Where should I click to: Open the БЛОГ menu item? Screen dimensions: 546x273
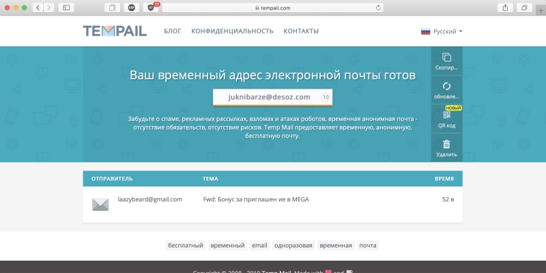173,31
